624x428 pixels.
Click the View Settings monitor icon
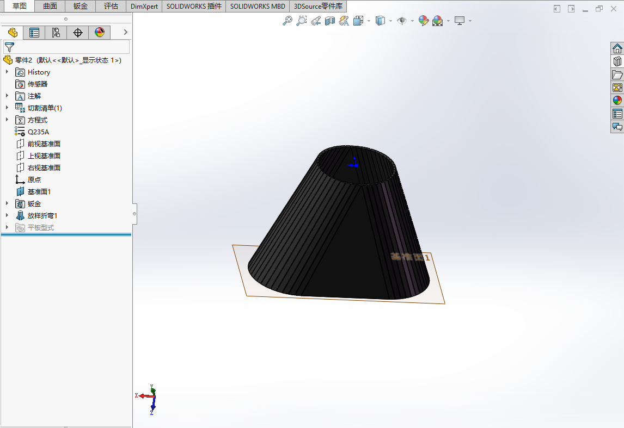[x=460, y=21]
